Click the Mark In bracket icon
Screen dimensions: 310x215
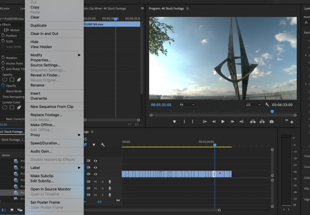[184, 122]
